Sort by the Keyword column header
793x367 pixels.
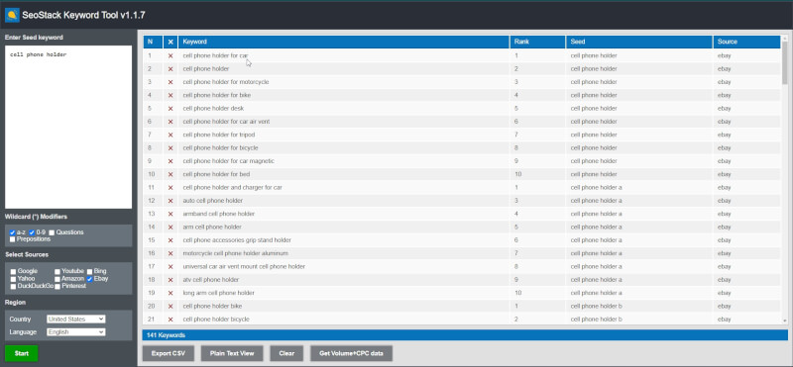click(343, 42)
